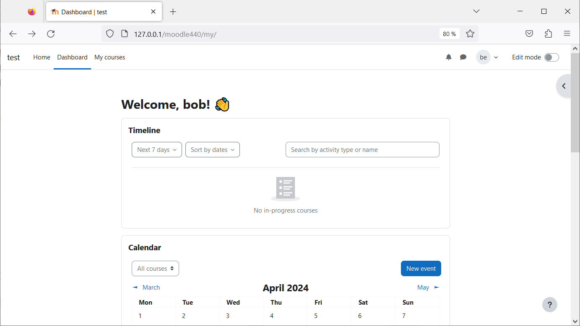Screen dimensions: 580x326
Task: Open the Sort by dates dropdown
Action: [213, 150]
